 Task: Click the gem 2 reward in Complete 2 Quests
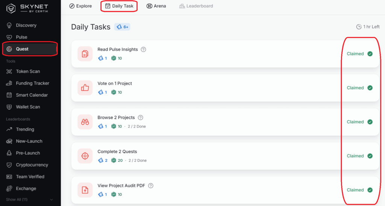click(103, 161)
